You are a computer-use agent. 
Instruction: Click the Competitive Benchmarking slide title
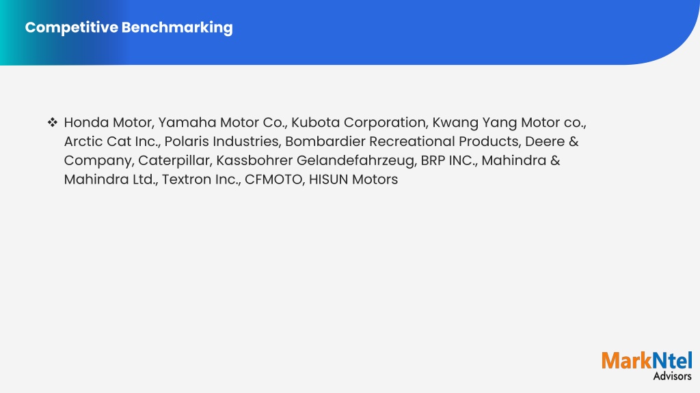(x=129, y=27)
